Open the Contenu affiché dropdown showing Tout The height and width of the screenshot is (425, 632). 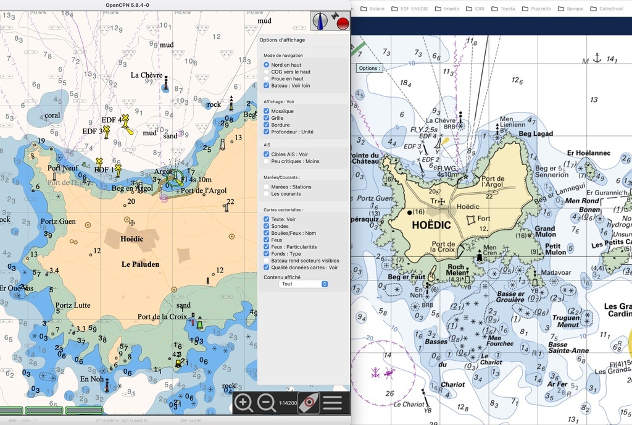coord(303,284)
